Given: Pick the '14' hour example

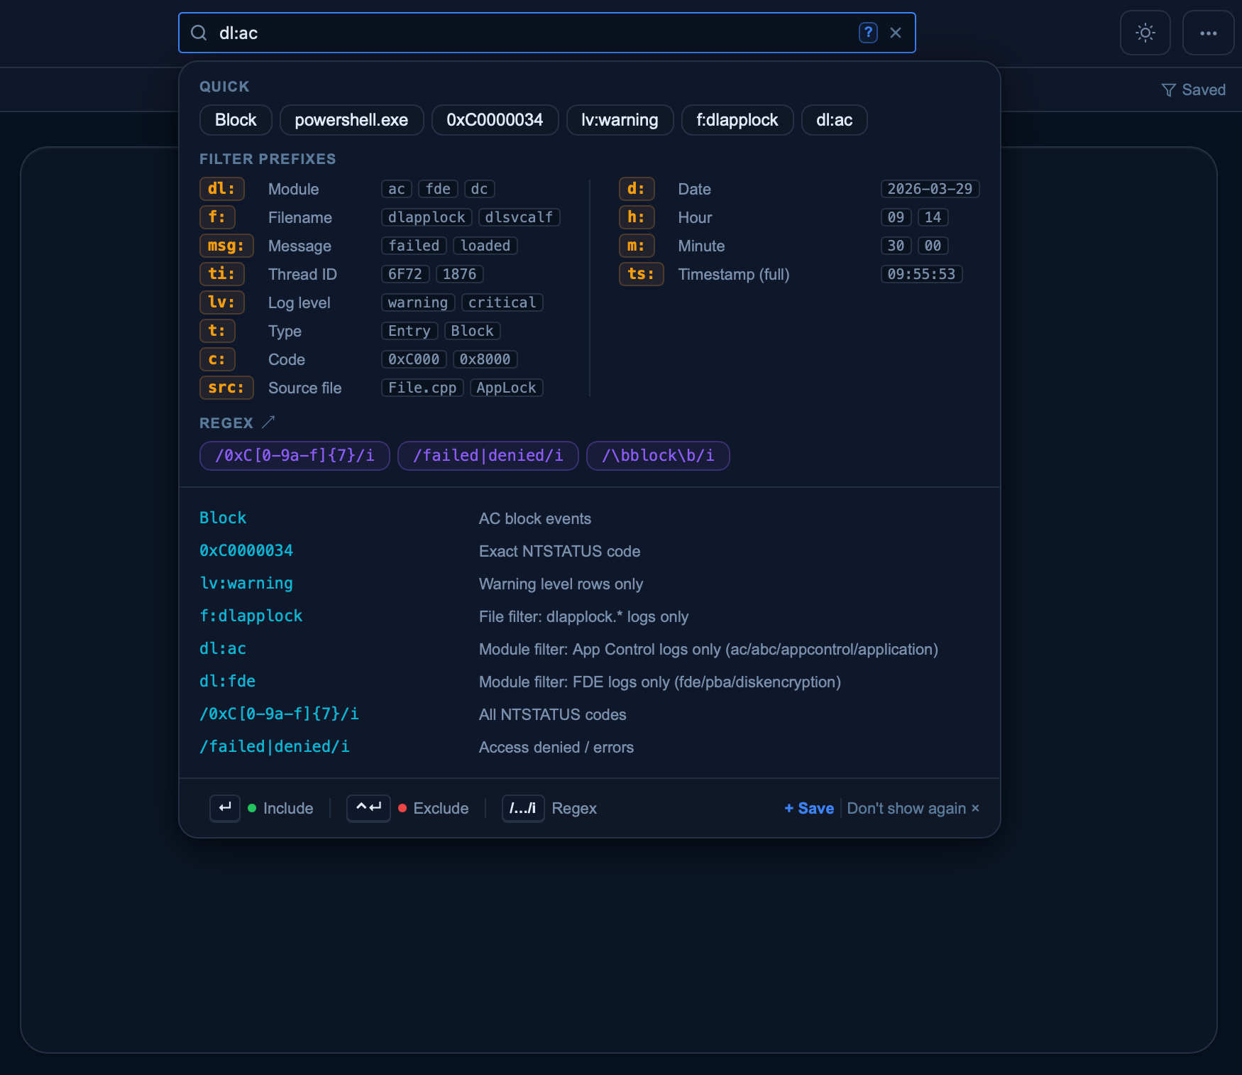Looking at the screenshot, I should coord(933,217).
